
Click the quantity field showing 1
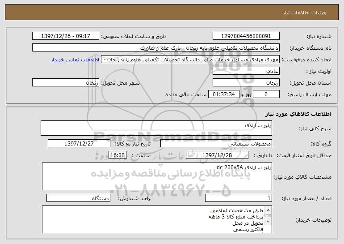(x=239, y=198)
